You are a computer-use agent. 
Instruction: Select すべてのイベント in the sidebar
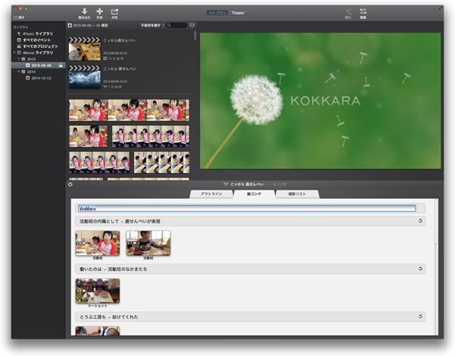(36, 40)
